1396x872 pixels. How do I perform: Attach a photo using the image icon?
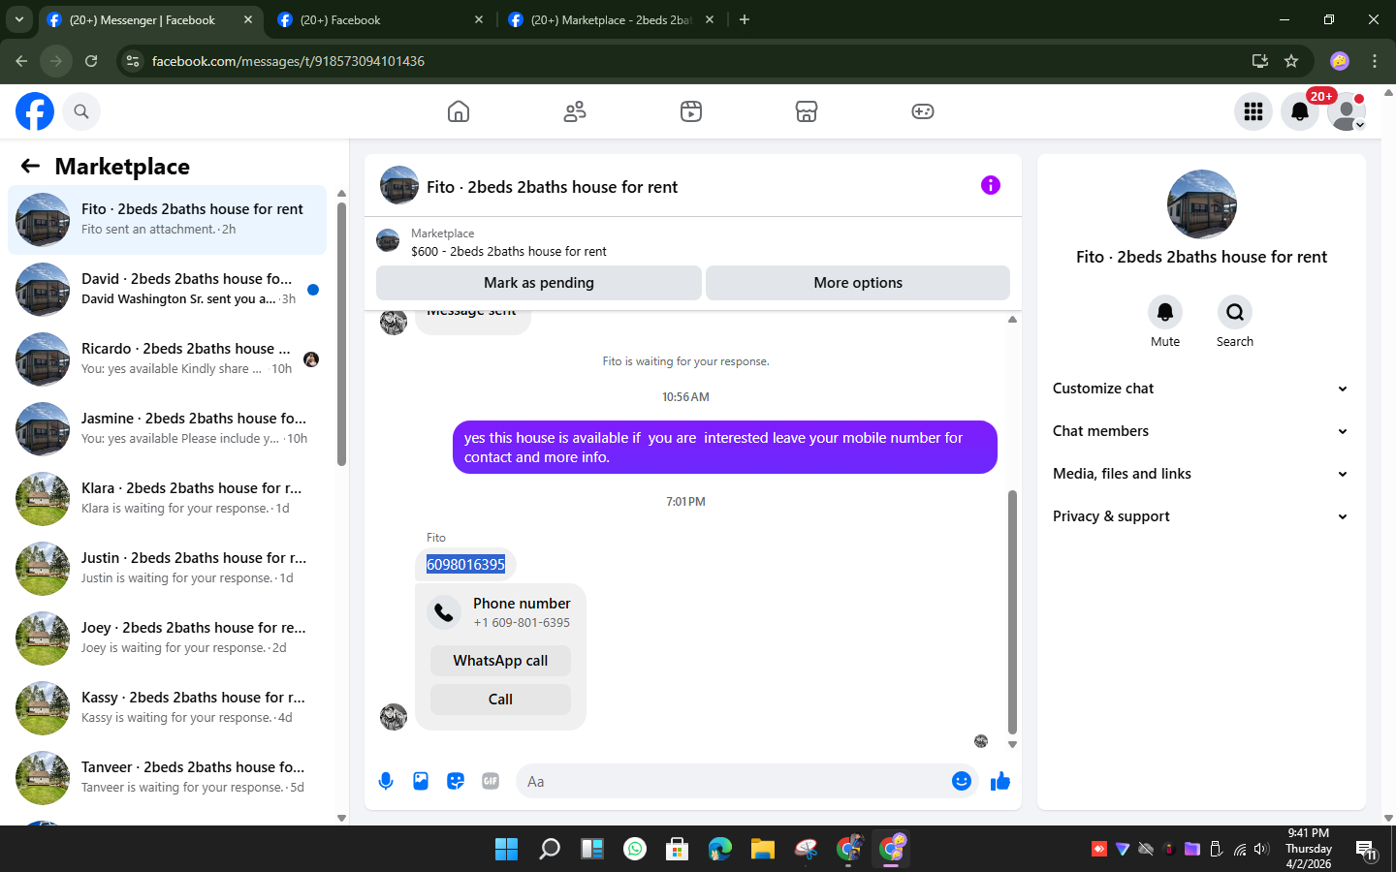click(421, 781)
